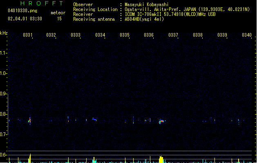Screen dimensions: 257x163
Task: Click the observer name Masayuki Kobayashi
Action: 147,4
